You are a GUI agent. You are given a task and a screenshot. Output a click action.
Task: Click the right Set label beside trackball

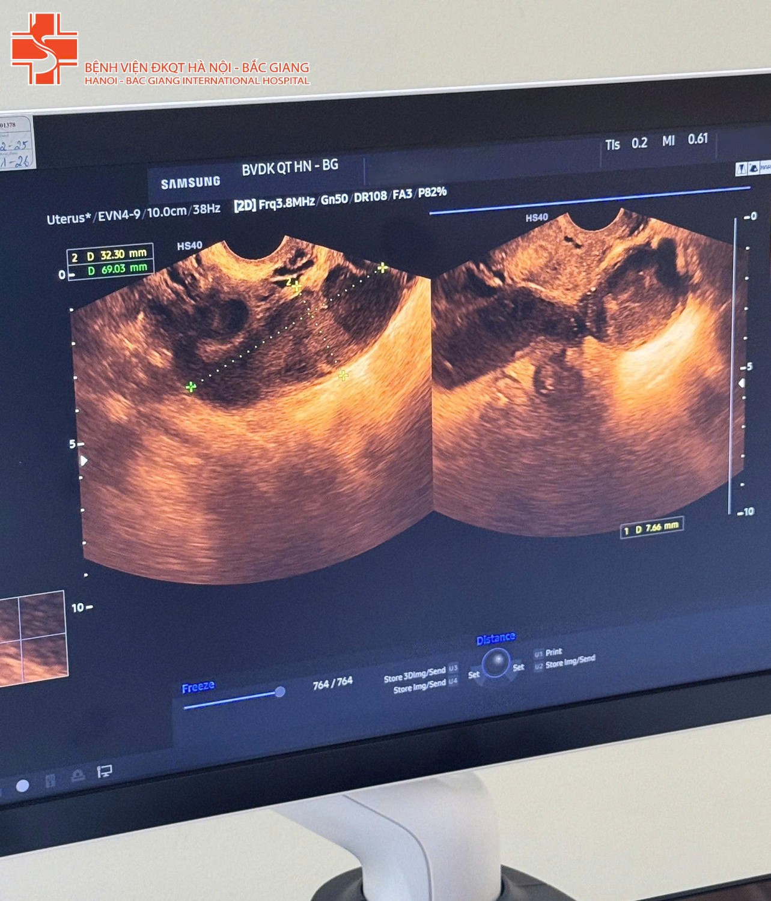[519, 667]
